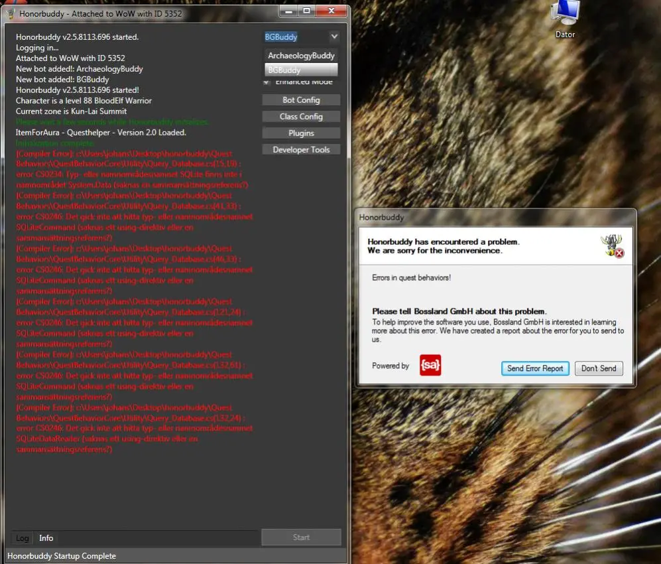Open Developer Tools
661x564 pixels.
click(301, 149)
